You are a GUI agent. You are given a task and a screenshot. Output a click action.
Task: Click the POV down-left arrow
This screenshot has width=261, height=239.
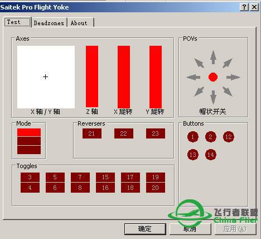pyautogui.click(x=199, y=92)
